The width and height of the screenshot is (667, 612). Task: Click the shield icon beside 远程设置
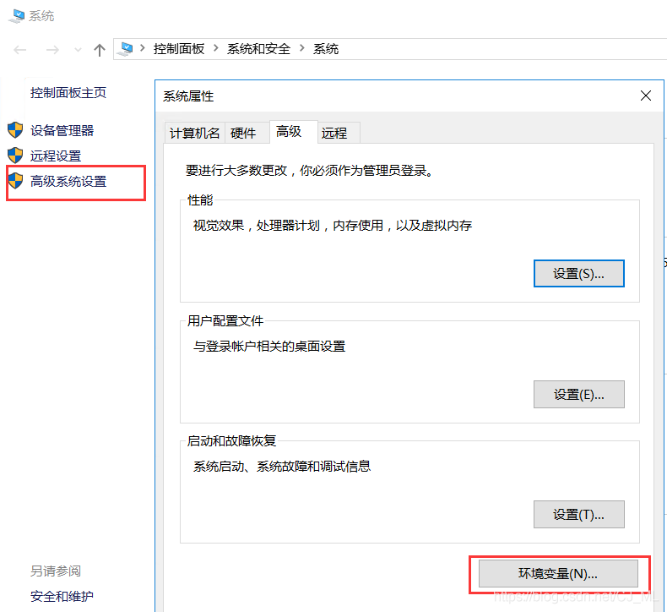click(15, 156)
